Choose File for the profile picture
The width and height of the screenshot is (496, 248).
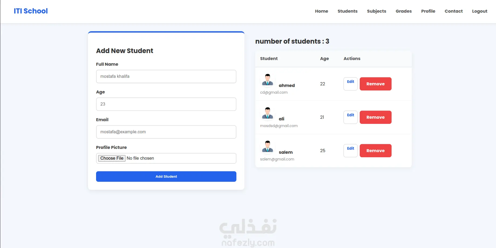pos(112,158)
